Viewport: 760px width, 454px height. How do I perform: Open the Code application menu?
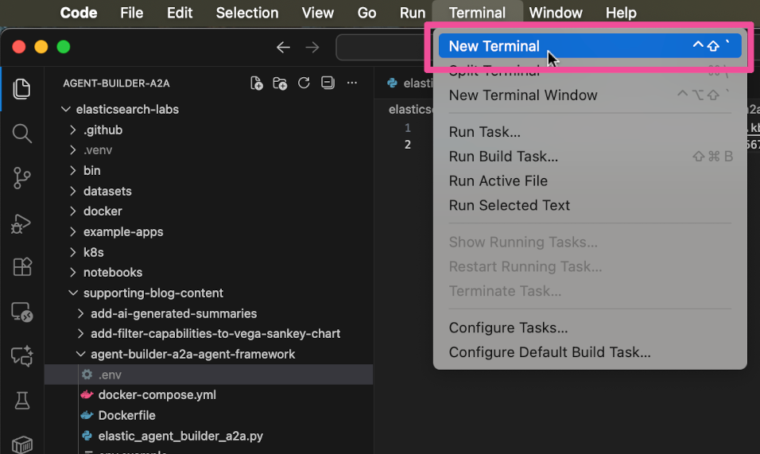coord(79,13)
